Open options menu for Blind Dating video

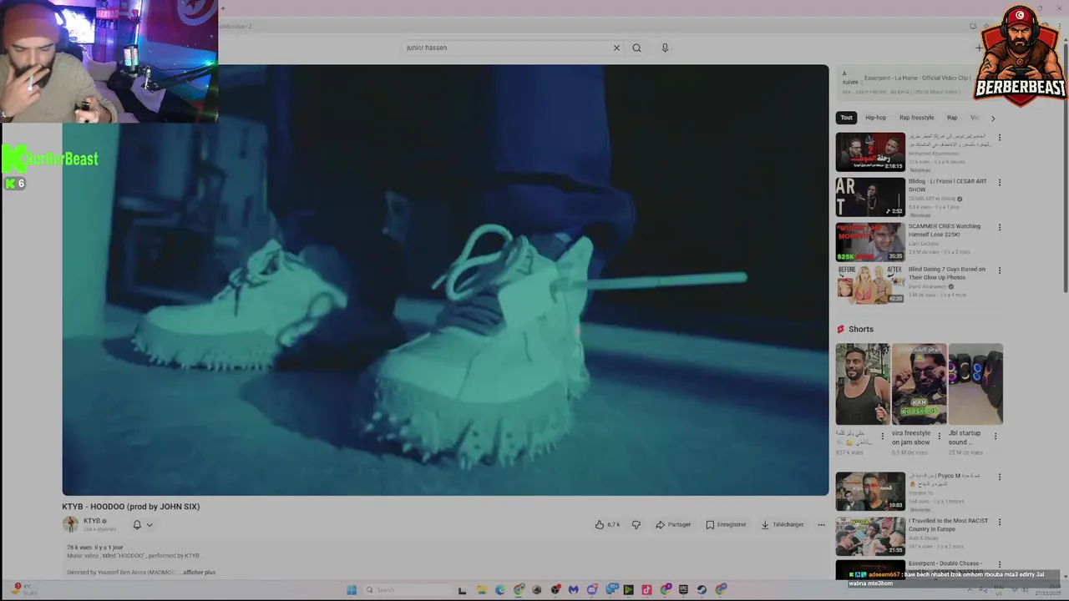(x=1000, y=270)
